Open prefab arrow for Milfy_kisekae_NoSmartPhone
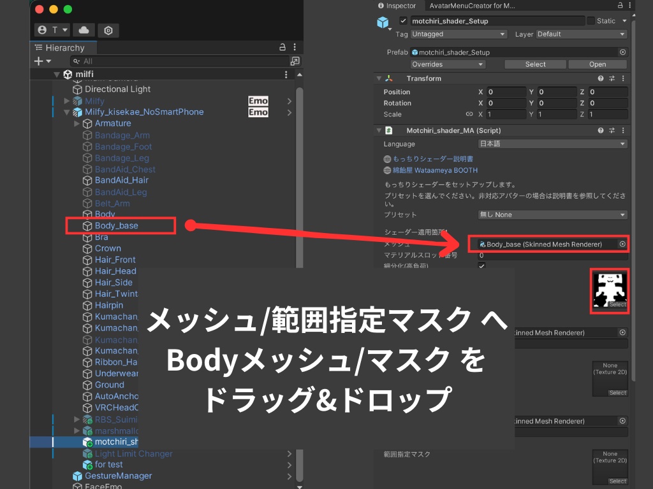This screenshot has width=653, height=489. click(290, 112)
